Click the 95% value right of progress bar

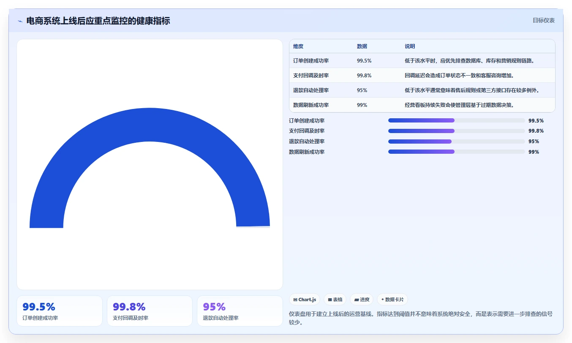[x=534, y=142]
